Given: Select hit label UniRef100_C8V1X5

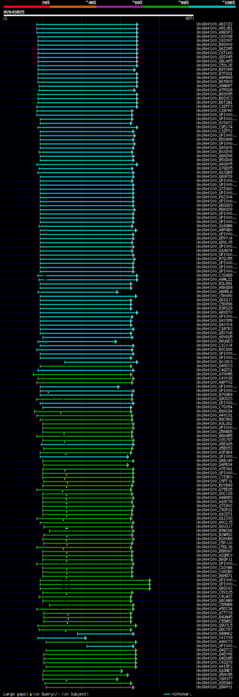Looking at the screenshot, I should (x=214, y=592).
